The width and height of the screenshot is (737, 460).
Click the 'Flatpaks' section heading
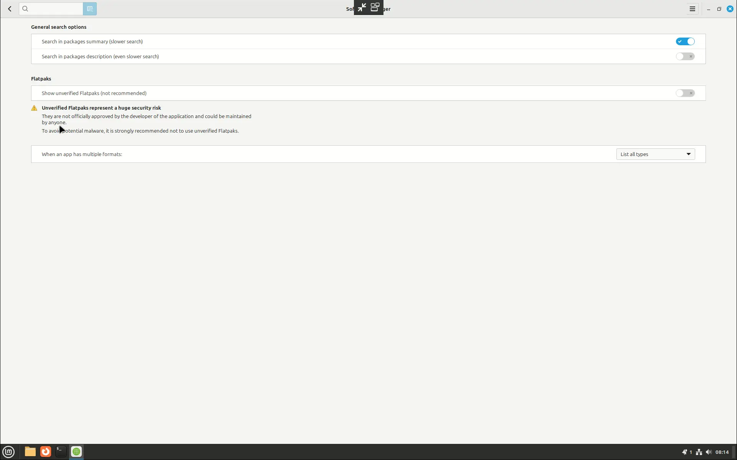[41, 79]
